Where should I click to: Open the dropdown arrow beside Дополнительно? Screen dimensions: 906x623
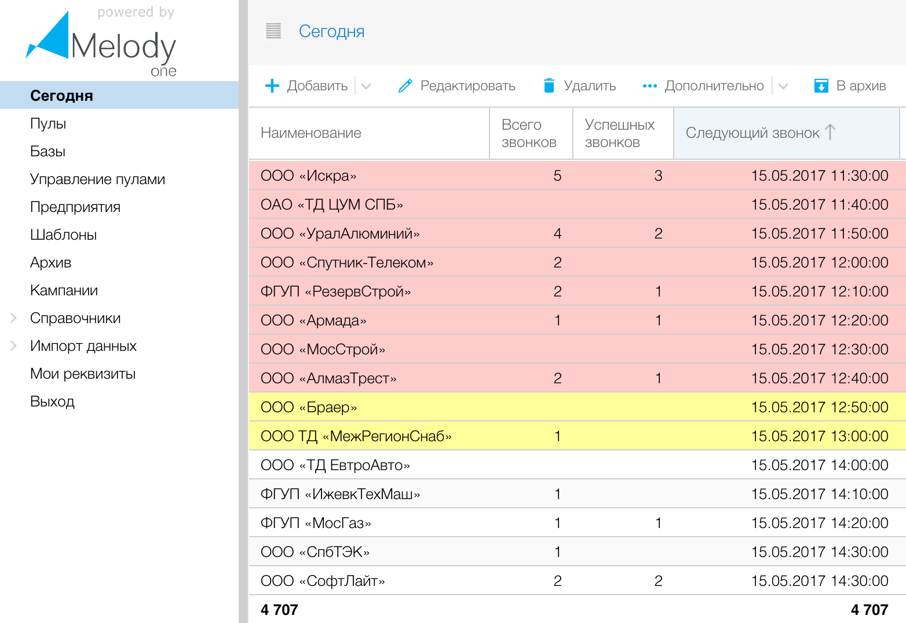tap(783, 86)
